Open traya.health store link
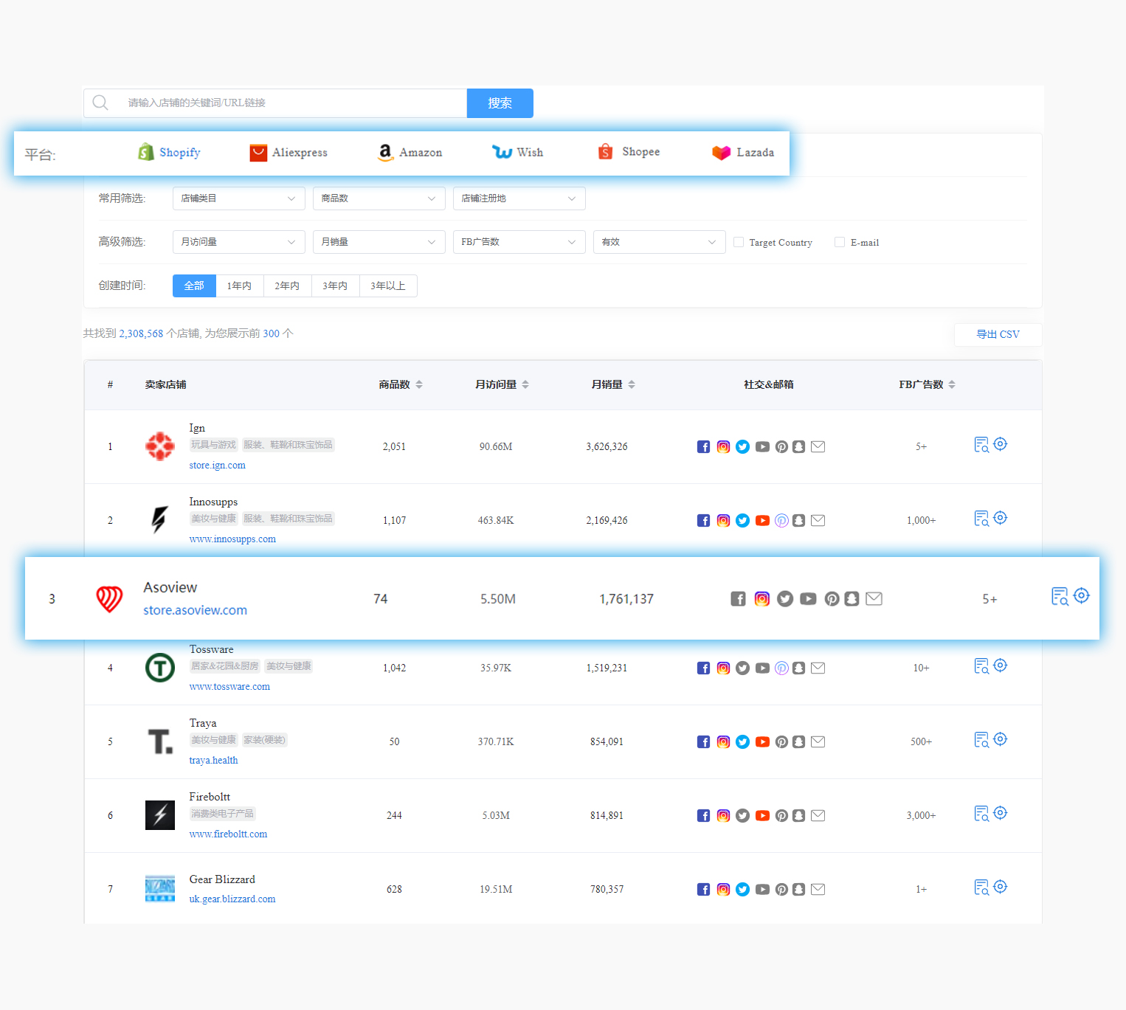 213,761
